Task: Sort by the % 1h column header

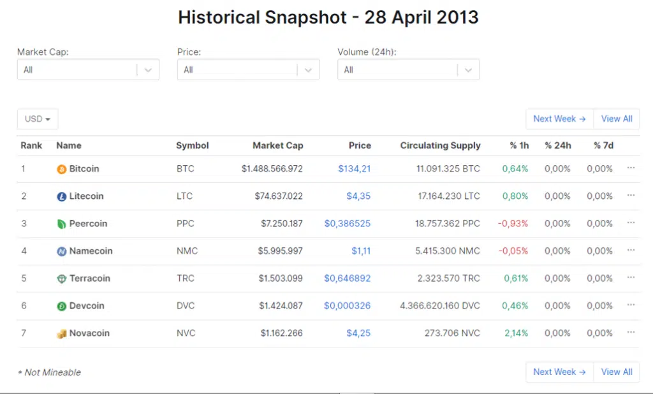Action: [519, 145]
